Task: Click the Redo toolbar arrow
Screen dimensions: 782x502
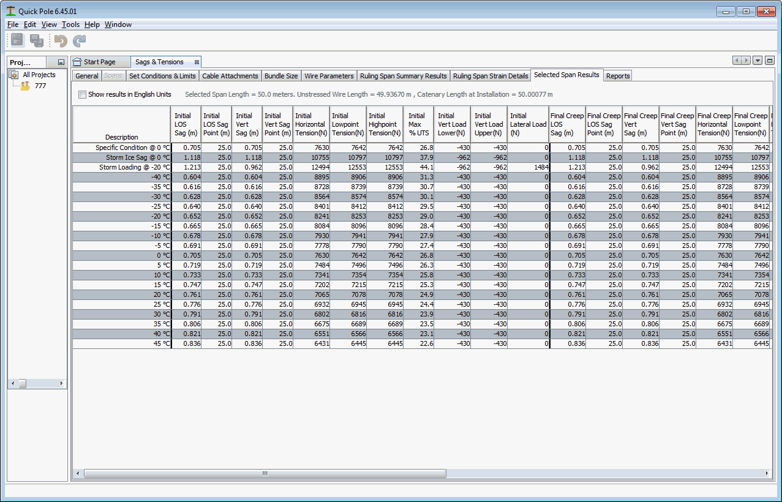Action: [x=80, y=40]
